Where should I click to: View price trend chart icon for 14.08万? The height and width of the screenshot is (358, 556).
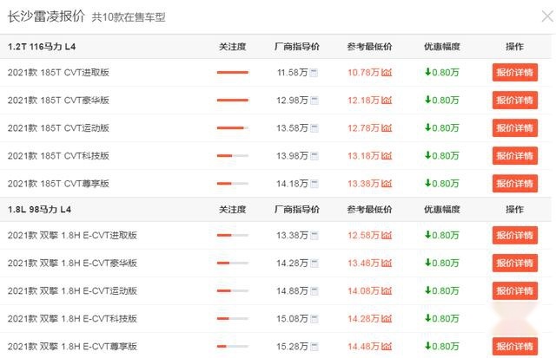click(x=387, y=290)
